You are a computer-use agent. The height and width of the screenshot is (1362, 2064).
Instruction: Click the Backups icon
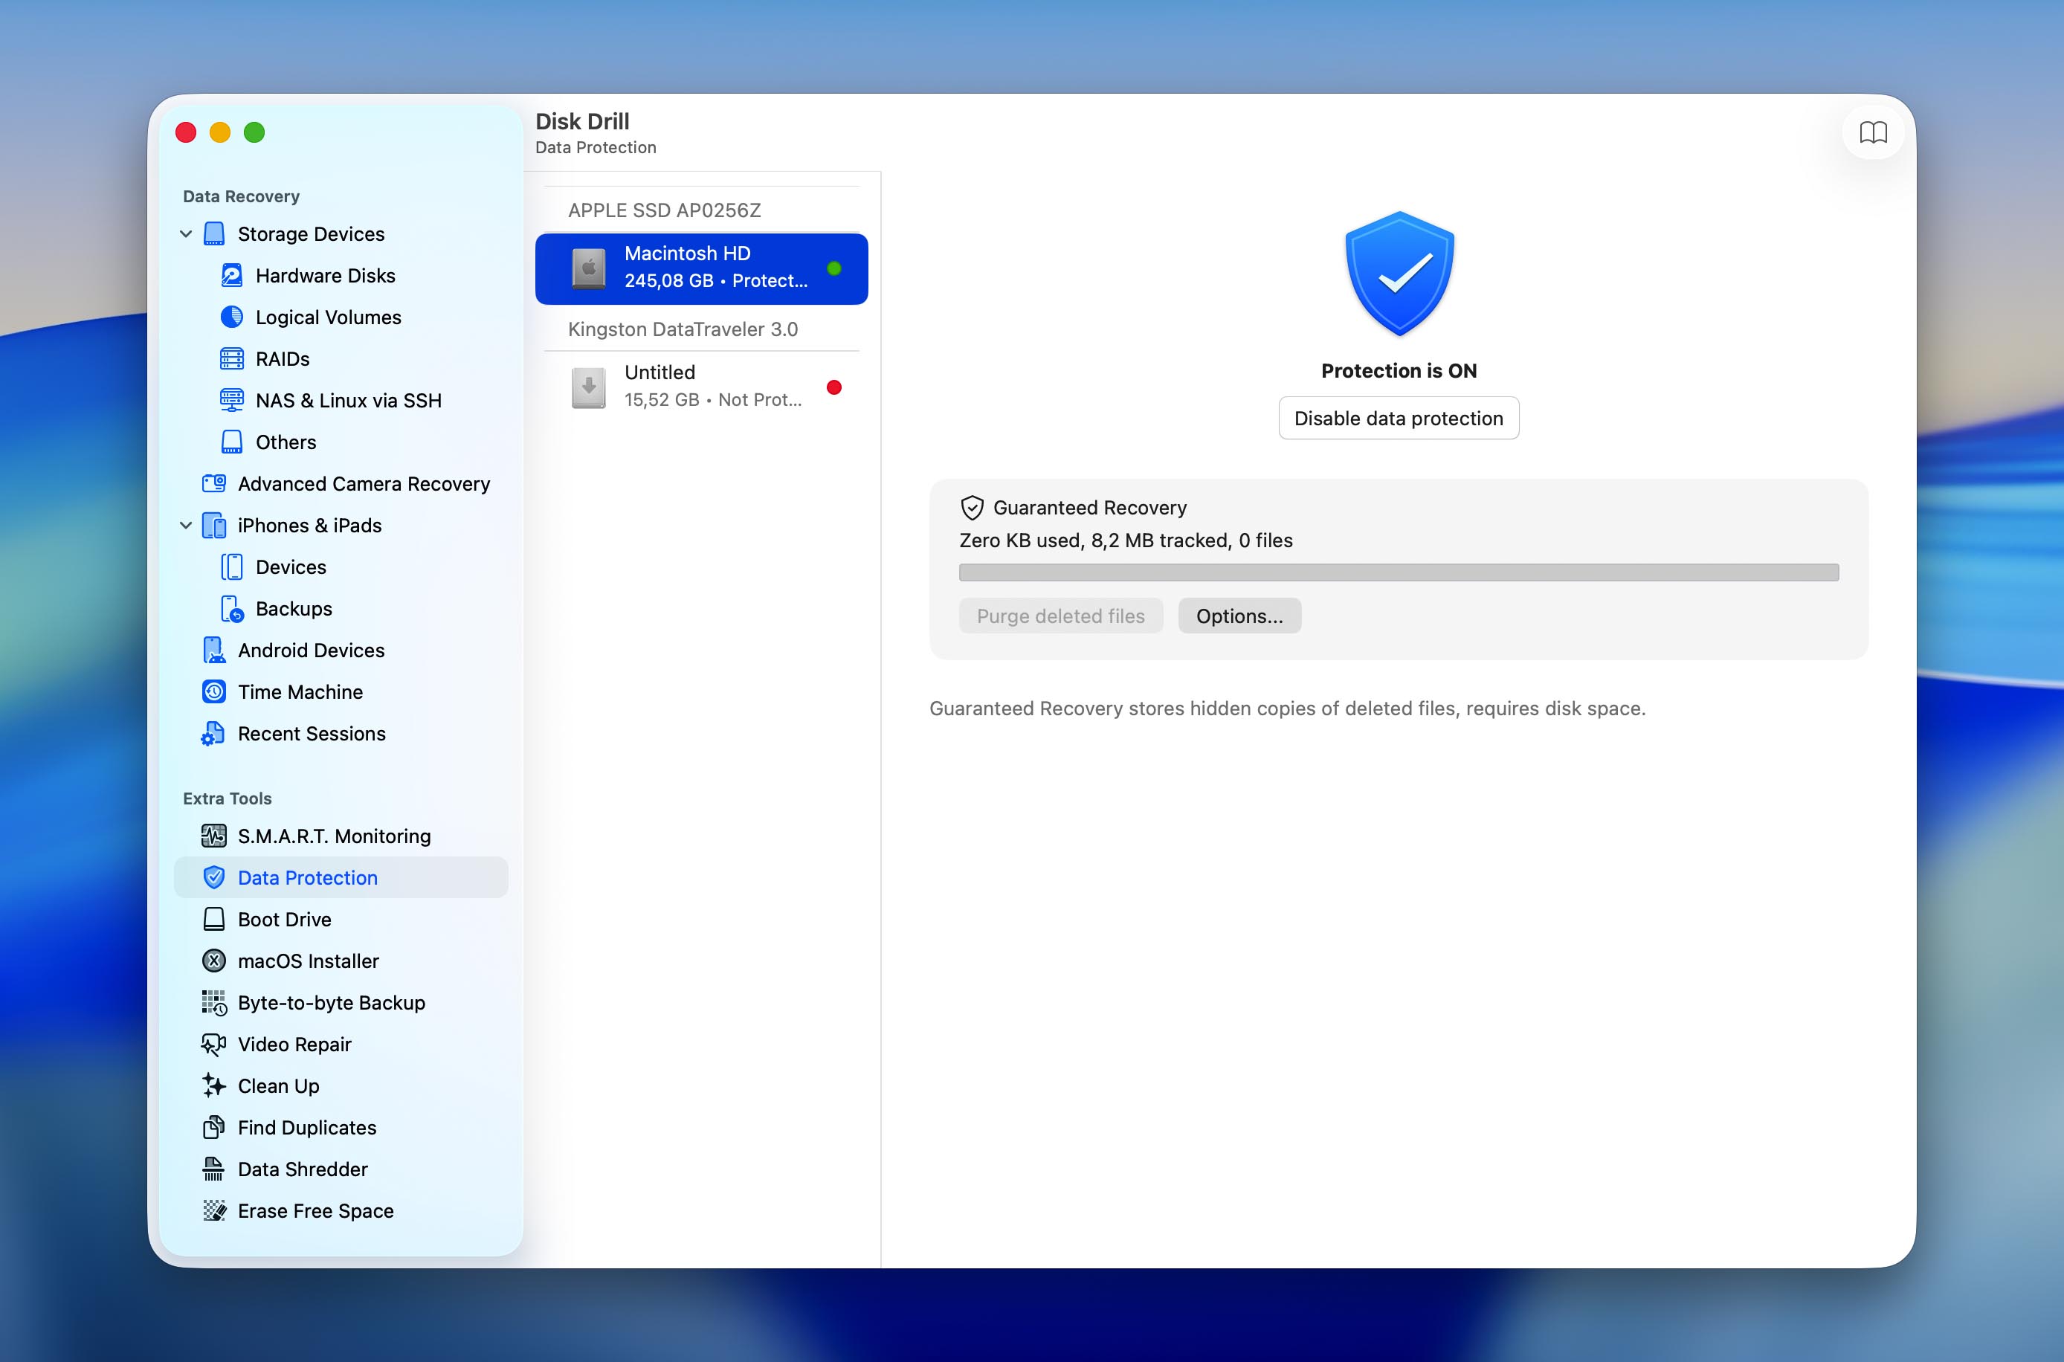(231, 609)
